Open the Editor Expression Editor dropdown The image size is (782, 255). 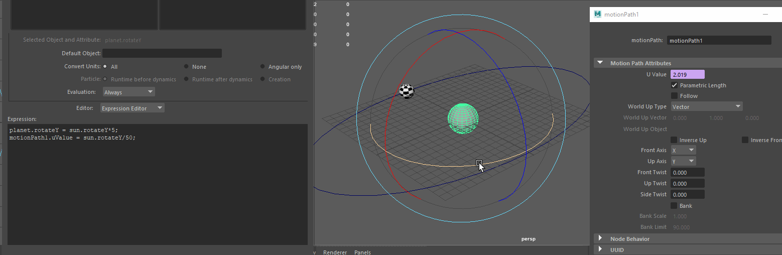132,108
